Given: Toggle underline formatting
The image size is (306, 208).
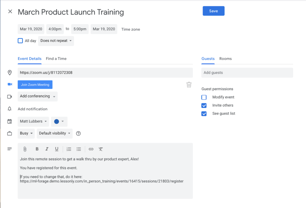Looking at the screenshot, I should pyautogui.click(x=56, y=149).
